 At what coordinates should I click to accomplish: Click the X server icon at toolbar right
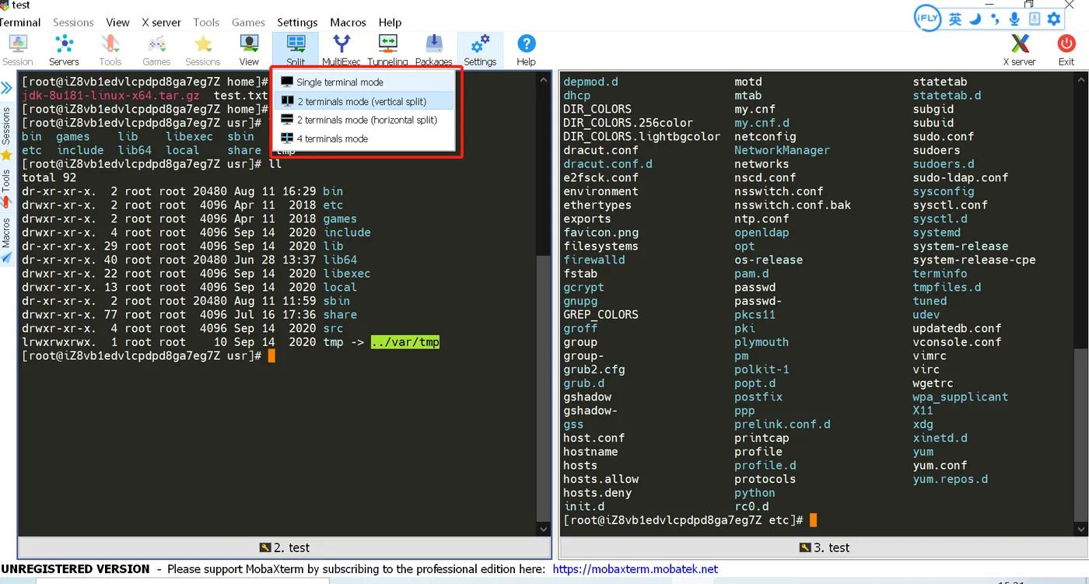tap(1019, 50)
